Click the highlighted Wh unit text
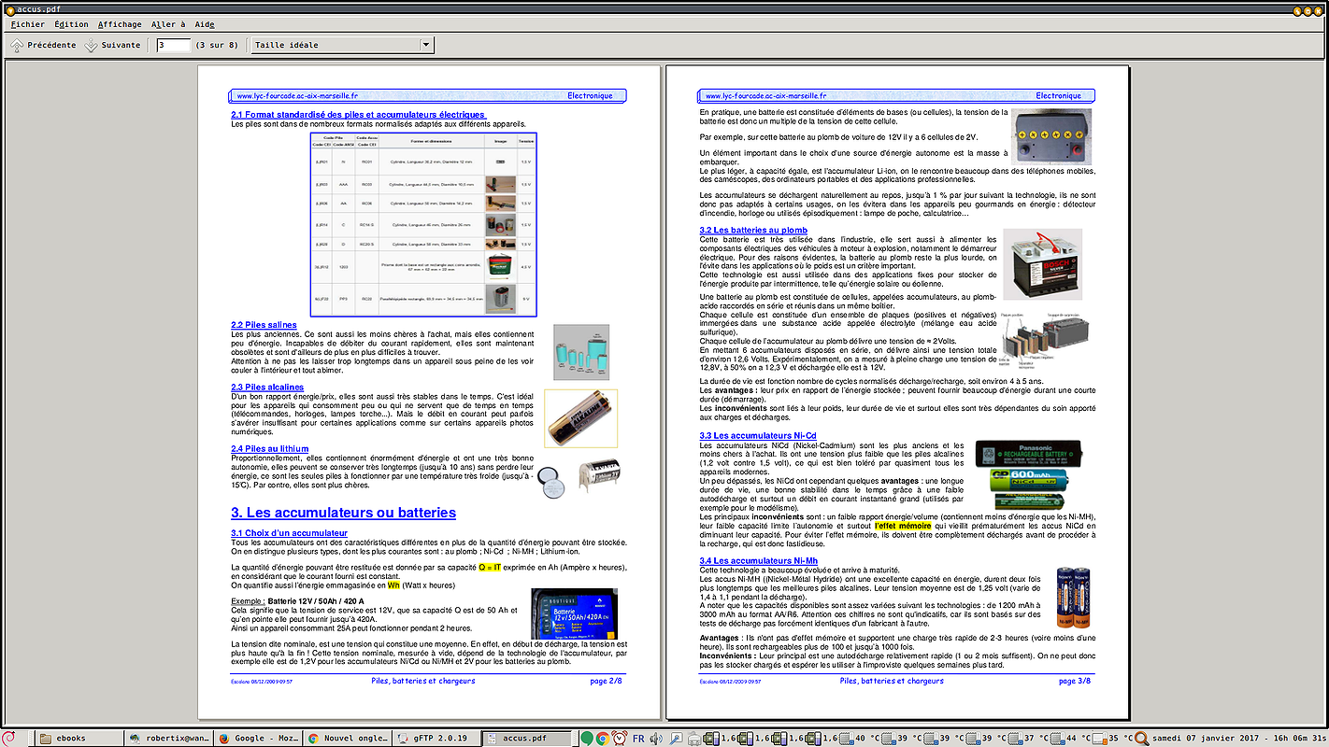This screenshot has width=1329, height=747. point(393,585)
